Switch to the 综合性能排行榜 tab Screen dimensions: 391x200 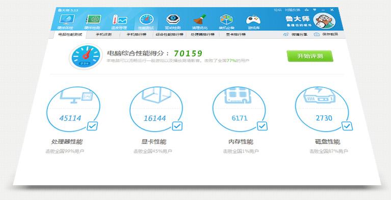(x=170, y=35)
